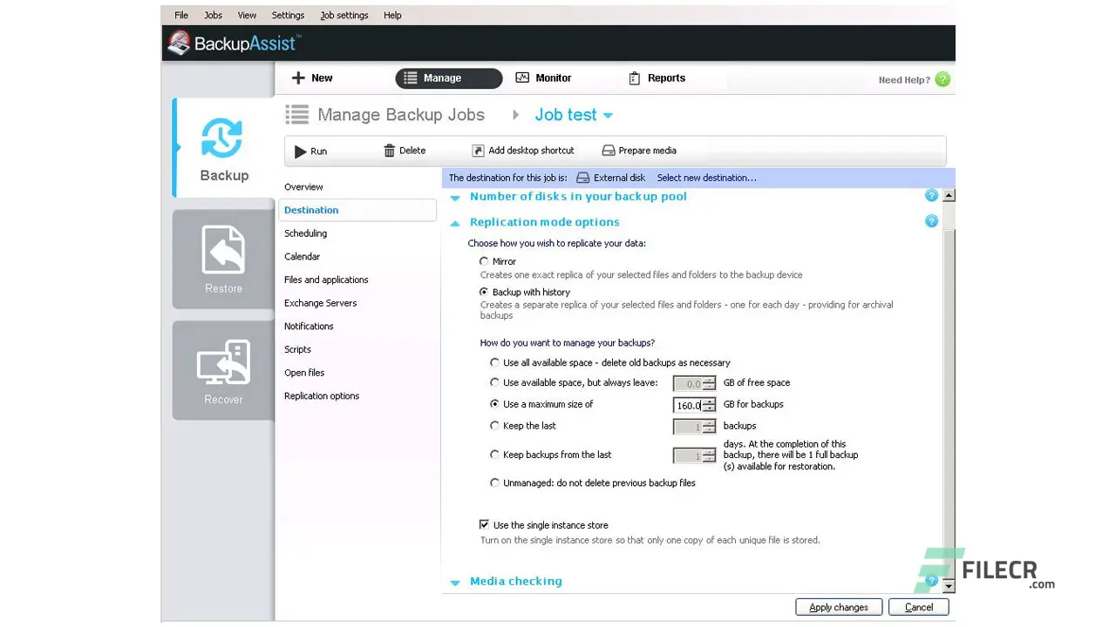Click the Prepare media disk icon
Viewport: 1116px width, 627px height.
pos(609,151)
